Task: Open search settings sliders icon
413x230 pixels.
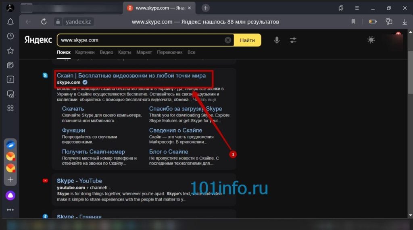Action: (x=293, y=40)
